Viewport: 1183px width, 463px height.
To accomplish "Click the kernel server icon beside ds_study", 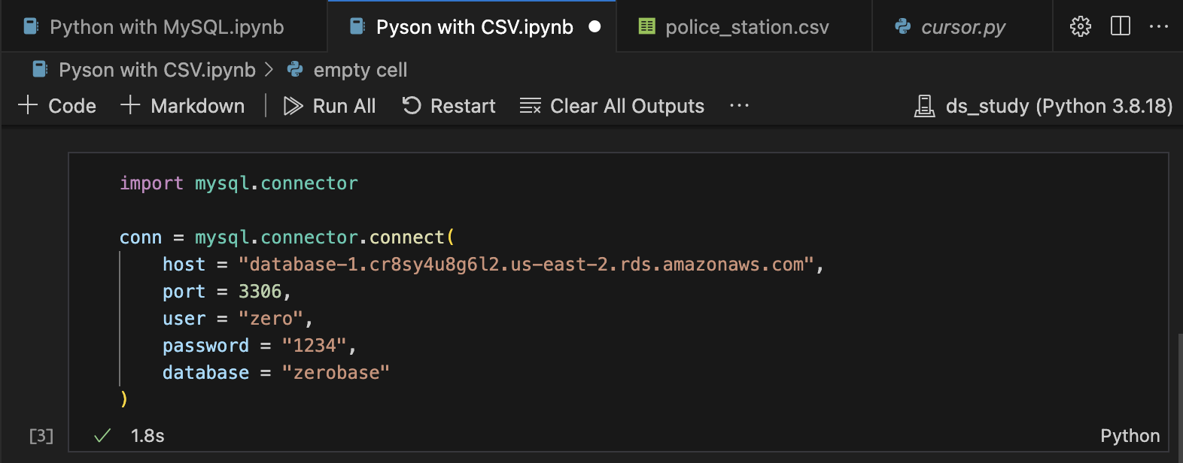I will [924, 106].
